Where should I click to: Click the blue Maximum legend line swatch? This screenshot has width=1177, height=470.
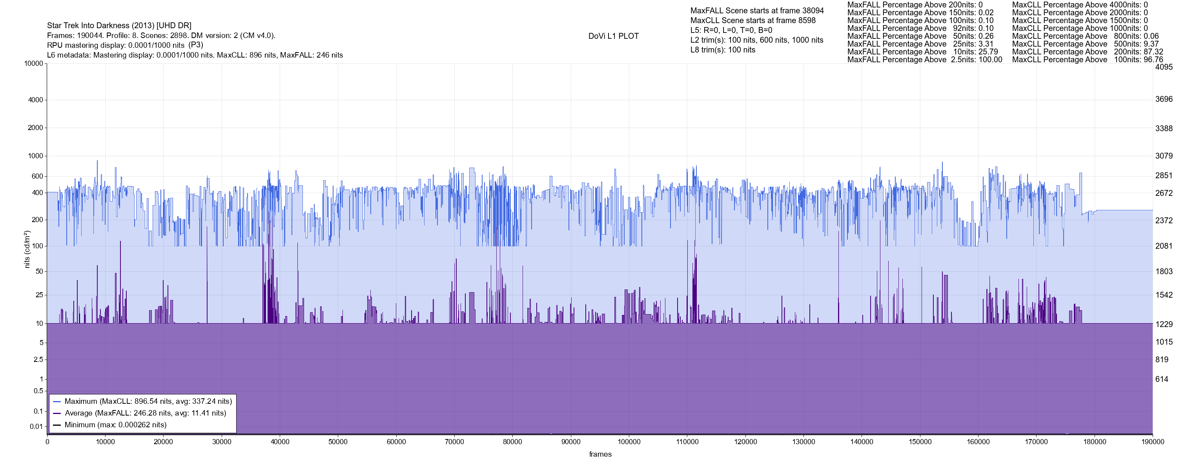coord(57,401)
